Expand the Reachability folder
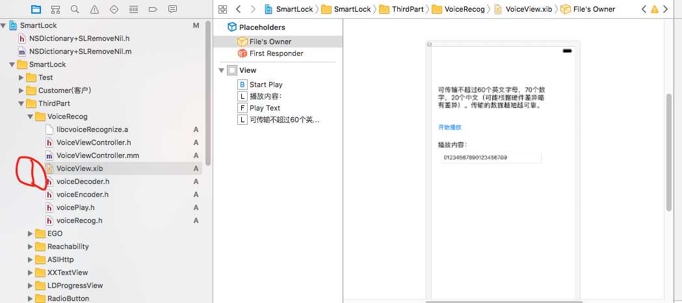 30,246
